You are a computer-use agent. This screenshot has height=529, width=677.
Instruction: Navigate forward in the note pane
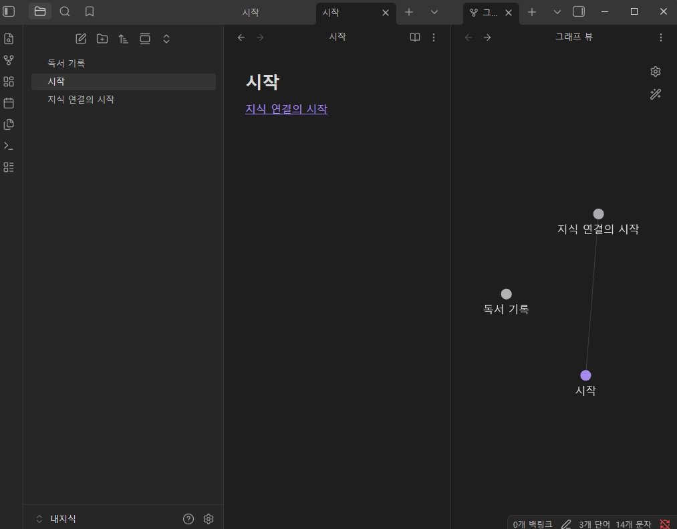[260, 37]
